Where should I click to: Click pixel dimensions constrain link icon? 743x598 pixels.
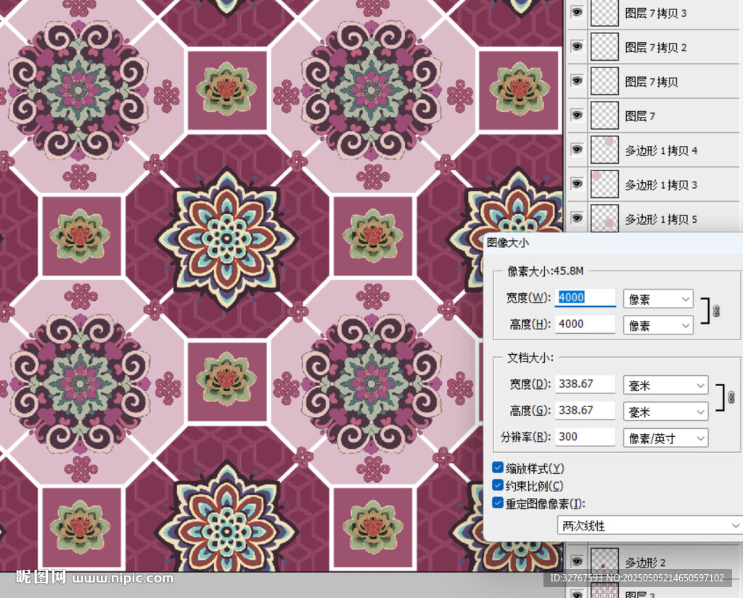(x=716, y=311)
